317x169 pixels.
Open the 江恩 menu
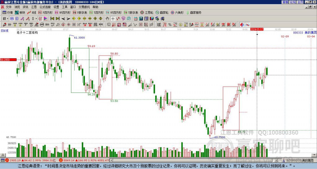point(34,7)
